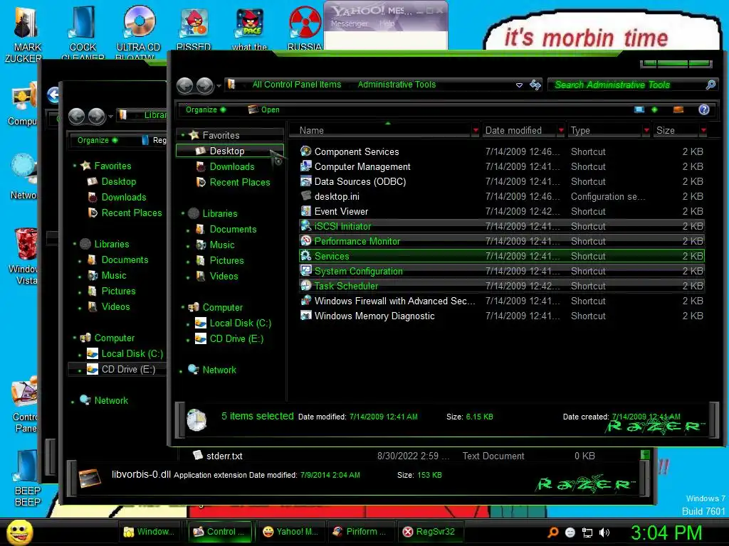Change view using the view icon
Screen dimensions: 729x546
point(639,109)
